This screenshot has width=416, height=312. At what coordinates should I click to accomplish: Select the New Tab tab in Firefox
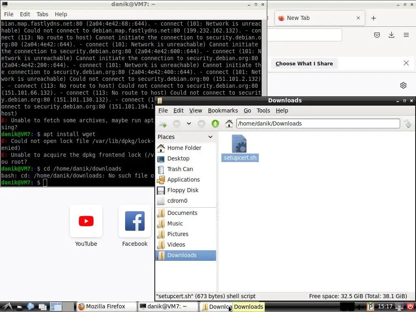(320, 18)
